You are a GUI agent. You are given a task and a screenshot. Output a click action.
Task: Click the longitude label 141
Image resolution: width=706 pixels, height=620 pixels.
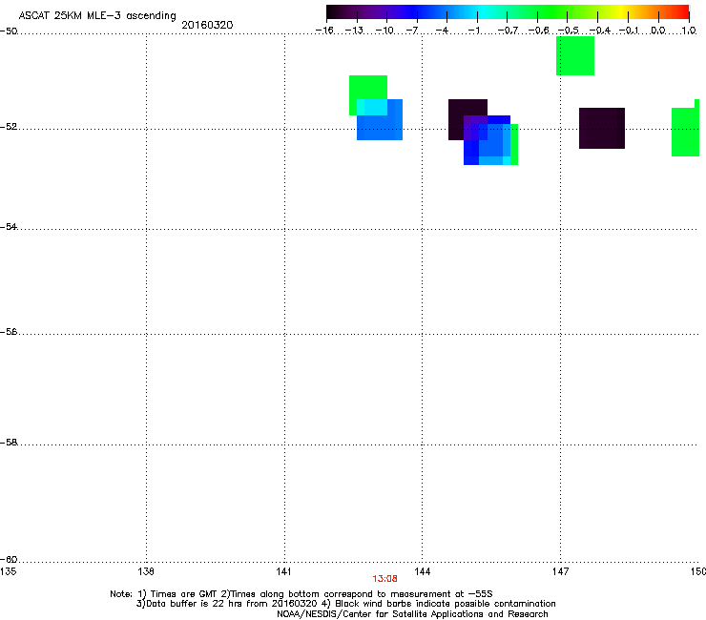click(284, 571)
